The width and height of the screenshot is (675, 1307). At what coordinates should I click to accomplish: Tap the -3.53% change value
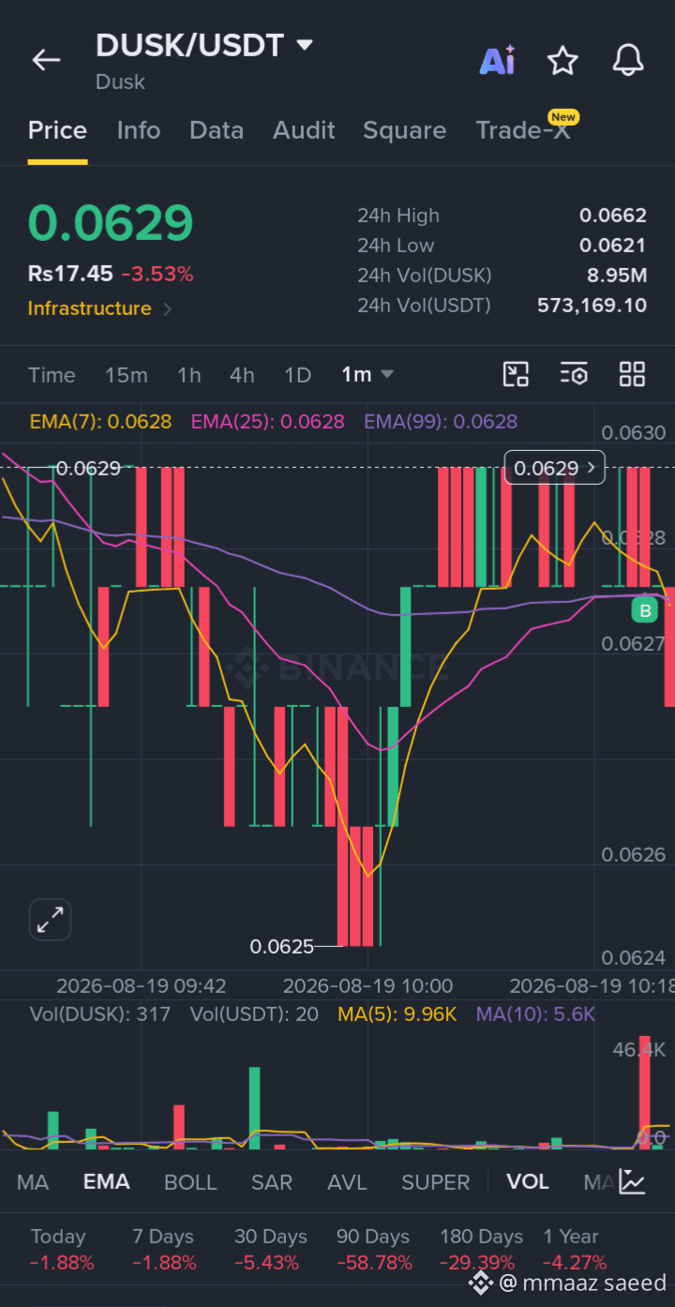coord(157,274)
